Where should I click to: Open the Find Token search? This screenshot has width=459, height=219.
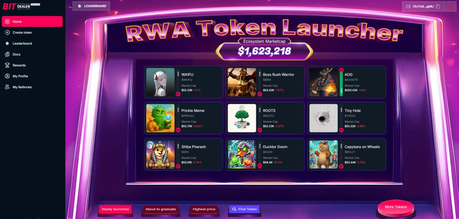pyautogui.click(x=244, y=209)
